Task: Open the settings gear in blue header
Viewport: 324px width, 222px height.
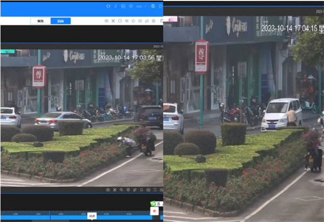Action: pos(131,6)
